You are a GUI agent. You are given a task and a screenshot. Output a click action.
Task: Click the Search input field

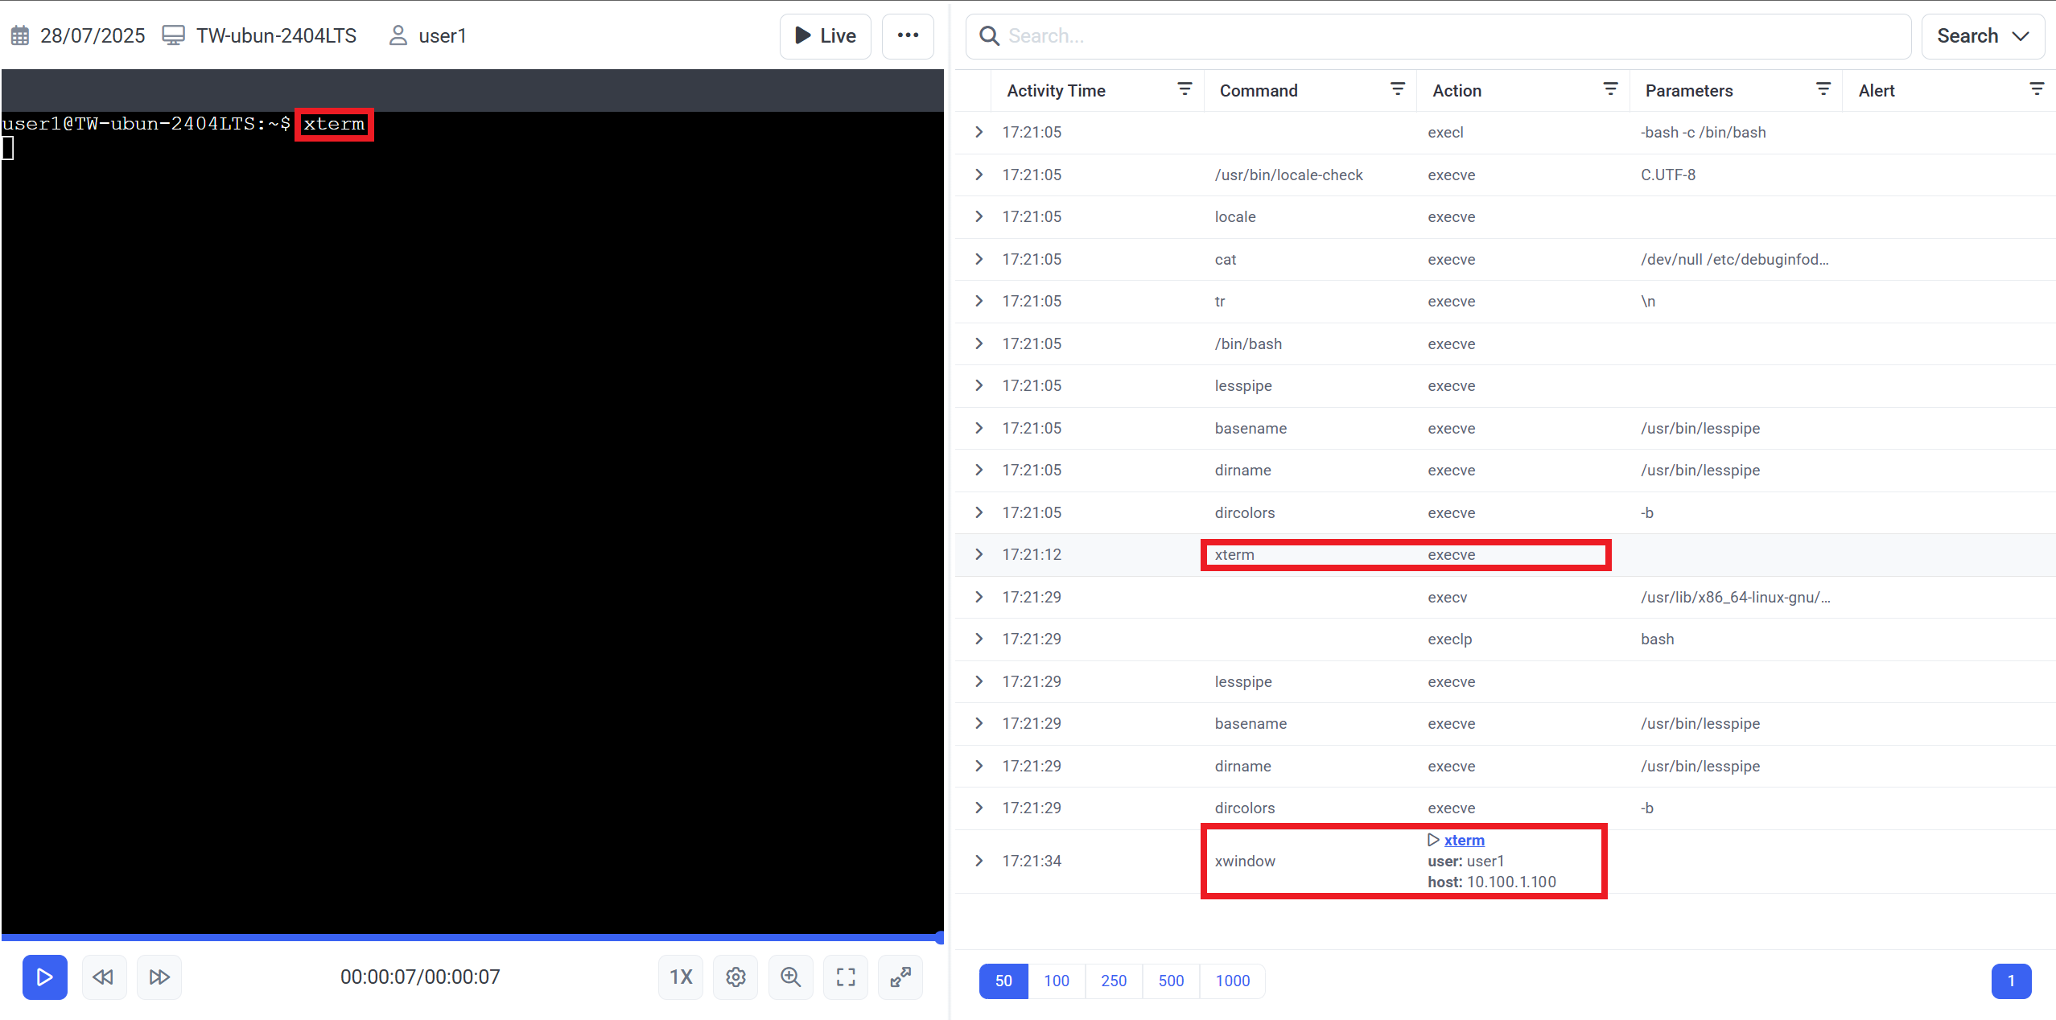coord(1440,36)
